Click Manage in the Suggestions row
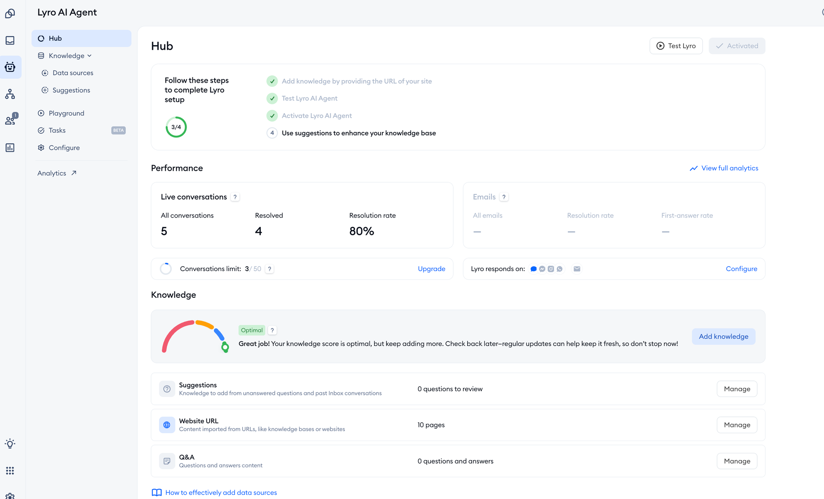The width and height of the screenshot is (824, 499). pyautogui.click(x=737, y=389)
